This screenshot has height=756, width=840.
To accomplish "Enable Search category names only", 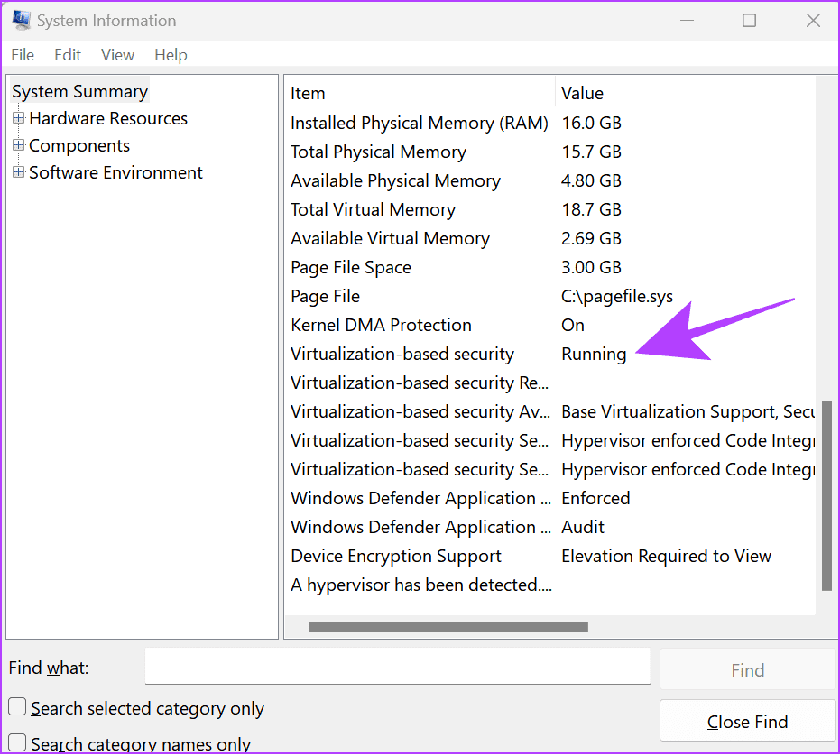I will (16, 743).
